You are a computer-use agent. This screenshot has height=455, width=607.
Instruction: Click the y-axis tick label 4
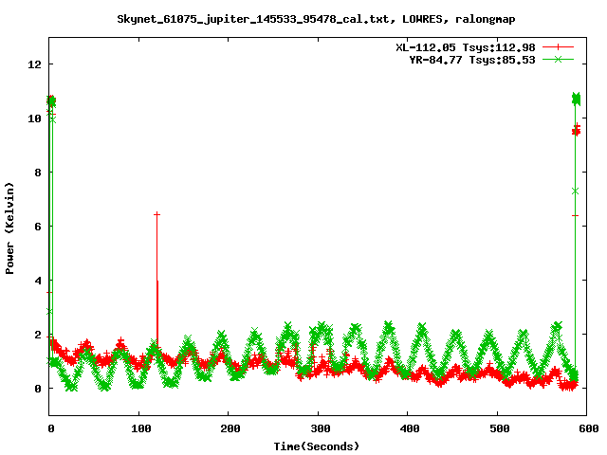[x=37, y=281]
